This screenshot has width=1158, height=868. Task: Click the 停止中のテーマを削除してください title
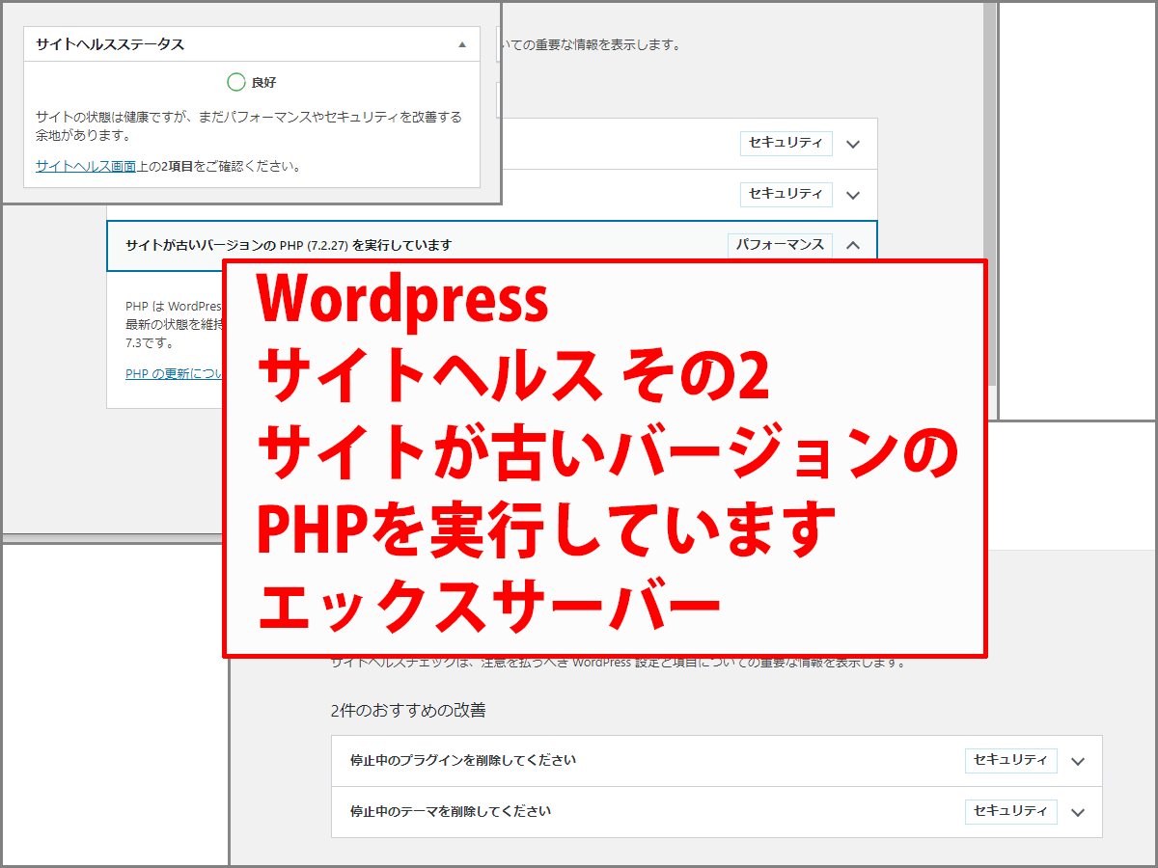click(451, 811)
